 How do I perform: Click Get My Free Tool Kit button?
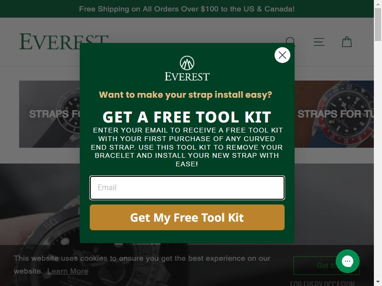coord(187,217)
